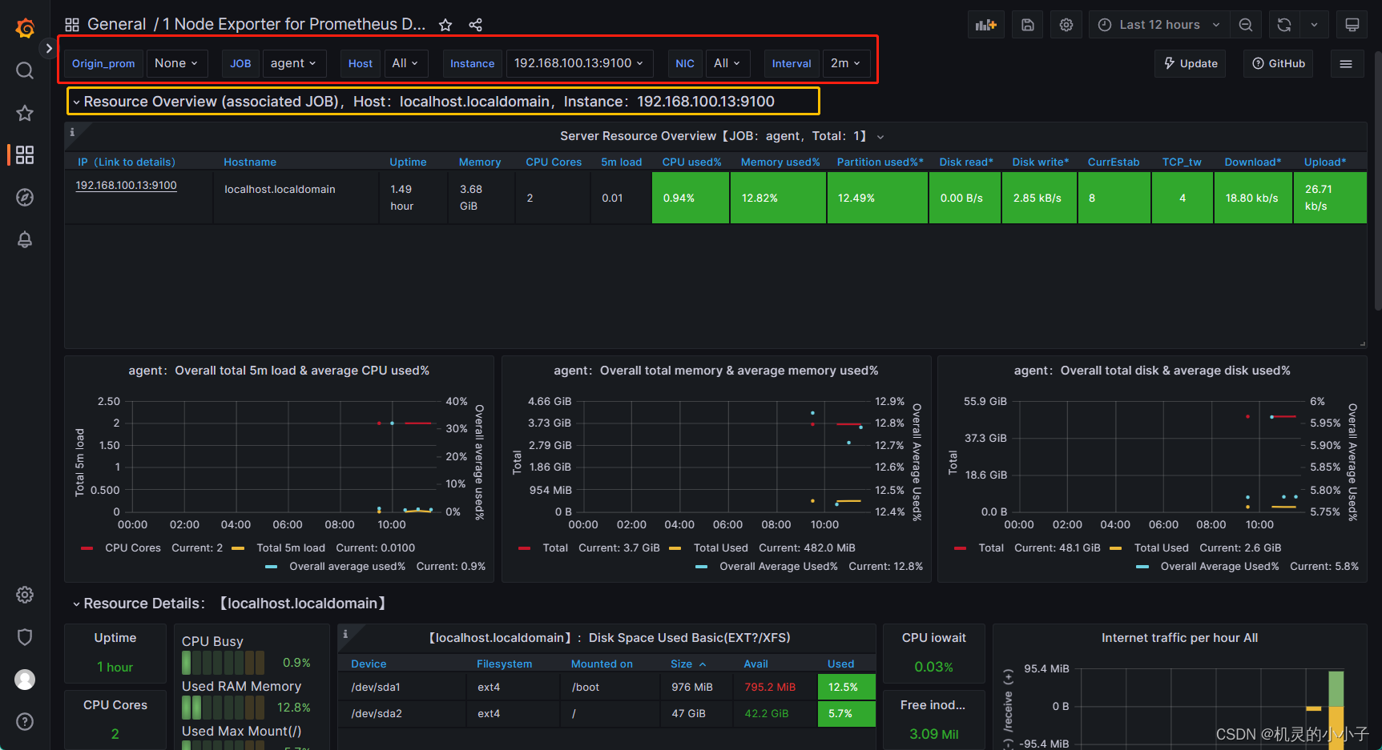1382x750 pixels.
Task: Cycle view mode with monitor icon
Action: pos(1352,25)
